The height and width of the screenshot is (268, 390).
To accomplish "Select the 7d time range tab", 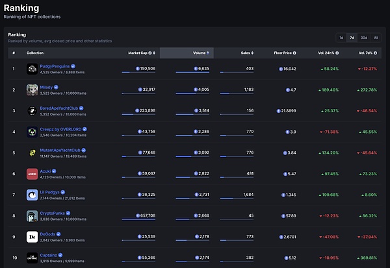I will coord(352,38).
